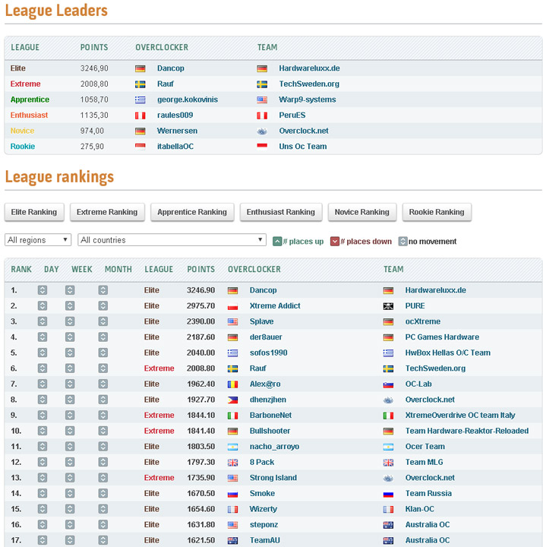Open the Uns Oc Team link

pos(303,147)
